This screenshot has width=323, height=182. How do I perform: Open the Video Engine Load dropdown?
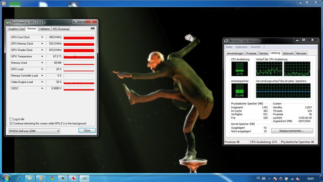42,82
